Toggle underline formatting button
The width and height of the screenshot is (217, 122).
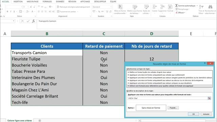pyautogui.click(x=14, y=12)
